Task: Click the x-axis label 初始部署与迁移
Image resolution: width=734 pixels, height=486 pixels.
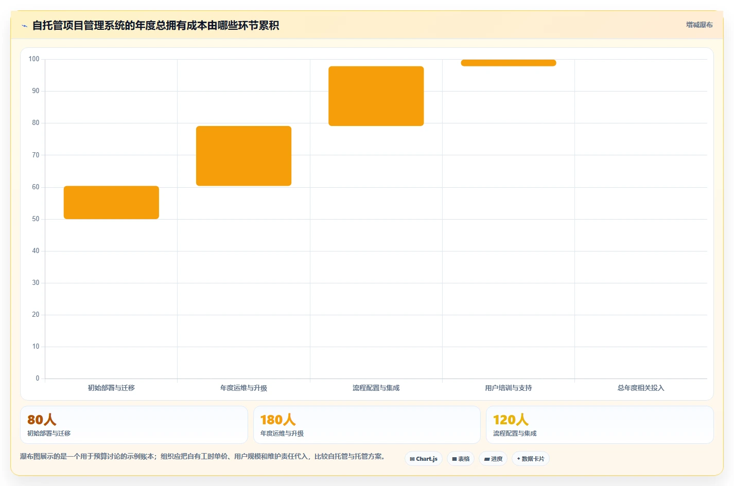Action: pos(111,388)
